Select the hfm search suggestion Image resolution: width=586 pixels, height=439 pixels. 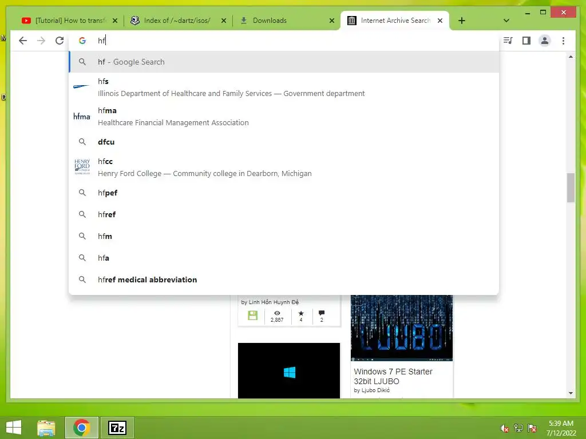284,236
